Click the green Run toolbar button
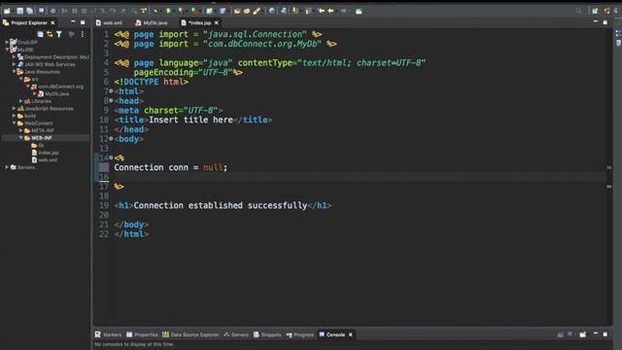Viewport: 622px width, 350px height. click(168, 11)
